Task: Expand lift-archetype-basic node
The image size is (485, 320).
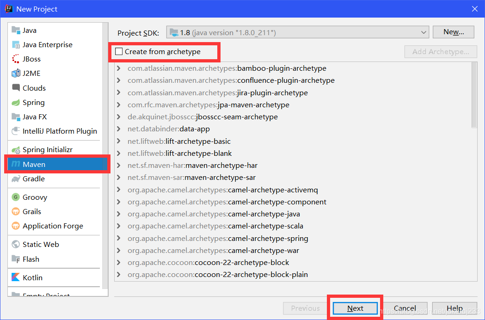Action: click(x=119, y=141)
